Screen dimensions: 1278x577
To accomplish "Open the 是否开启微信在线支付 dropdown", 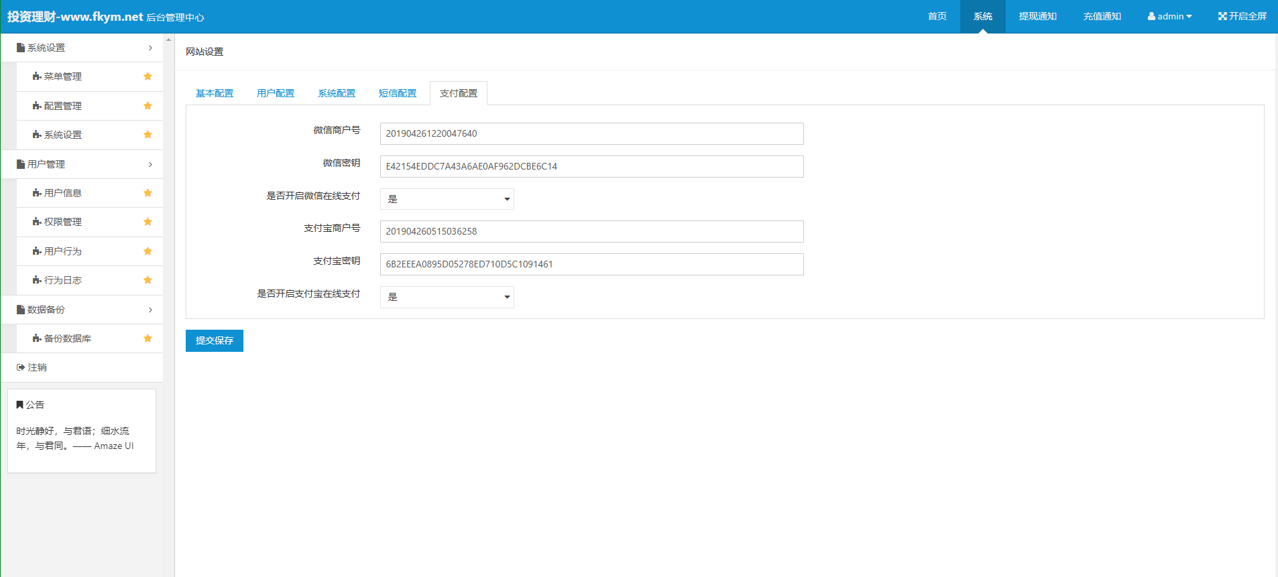I will 447,199.
